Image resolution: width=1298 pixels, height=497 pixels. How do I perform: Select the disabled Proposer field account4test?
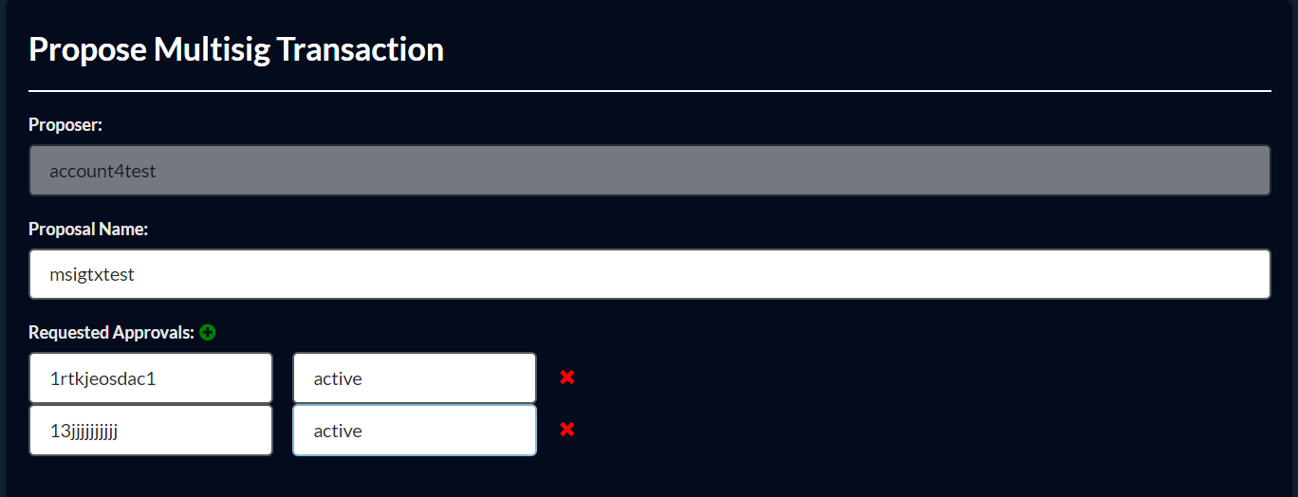click(x=650, y=171)
